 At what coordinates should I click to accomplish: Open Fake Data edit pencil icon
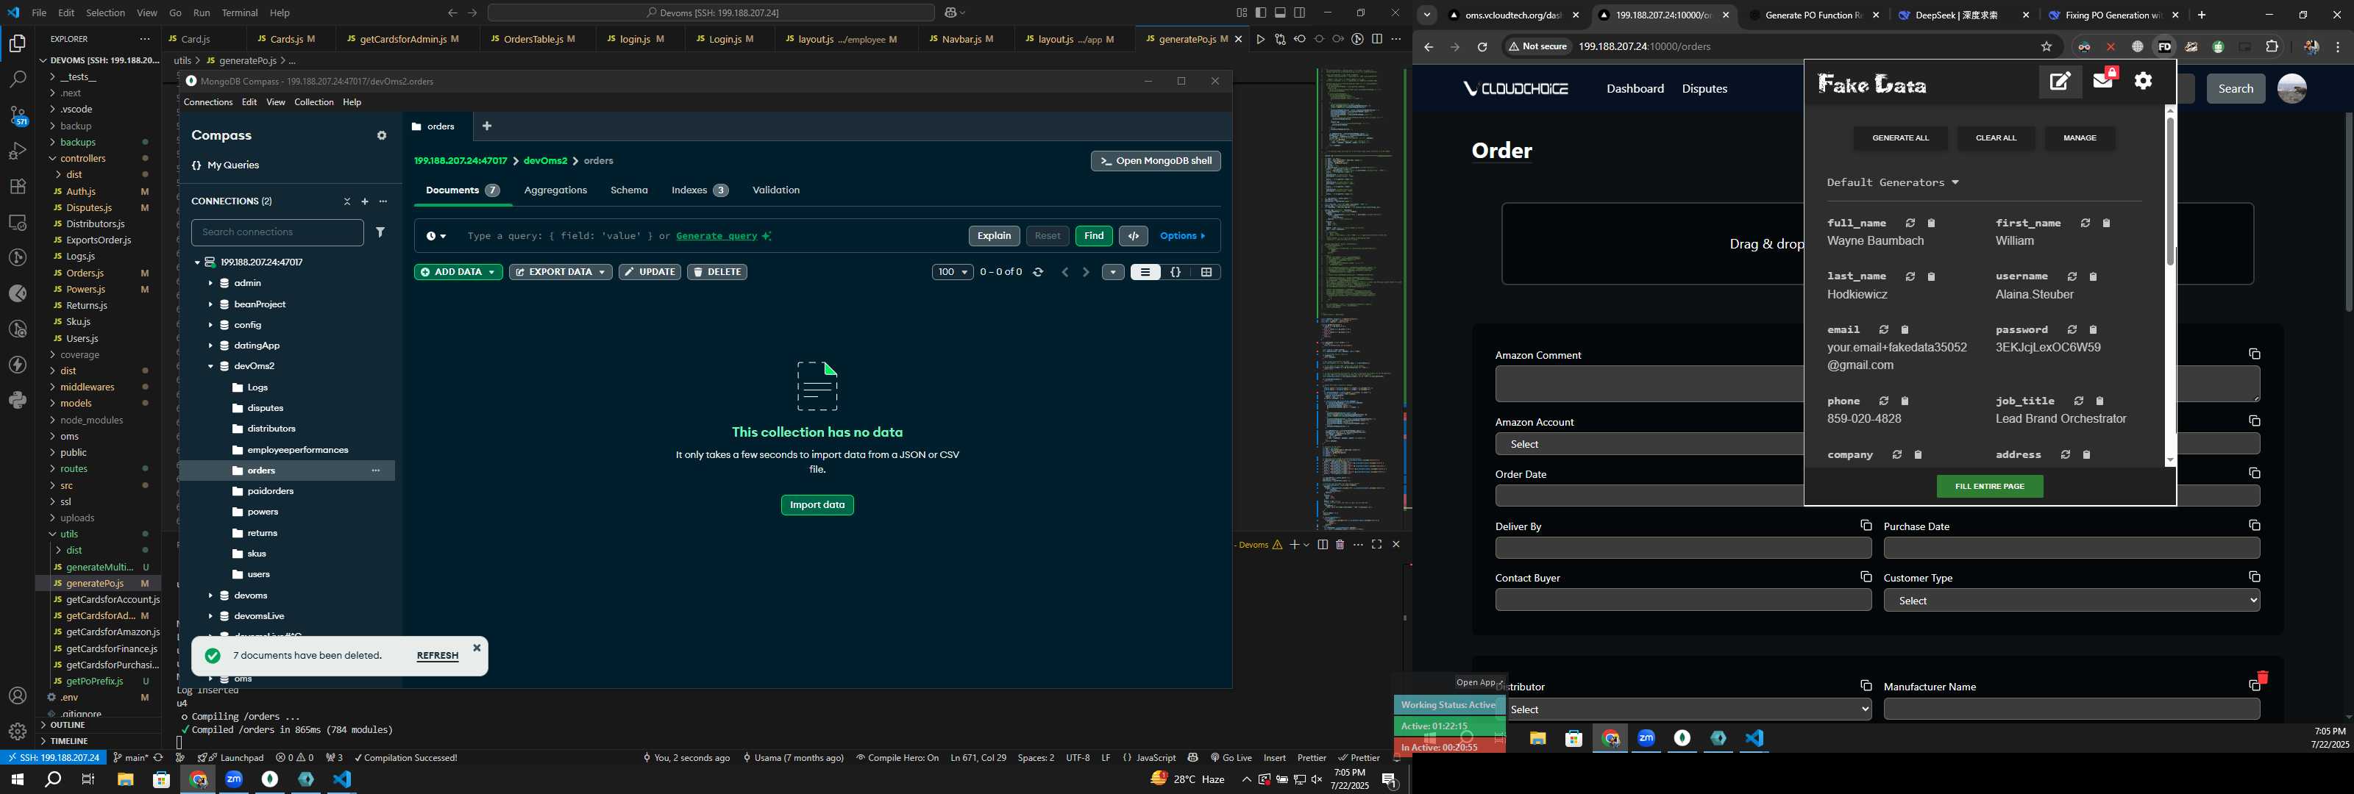click(x=2060, y=82)
